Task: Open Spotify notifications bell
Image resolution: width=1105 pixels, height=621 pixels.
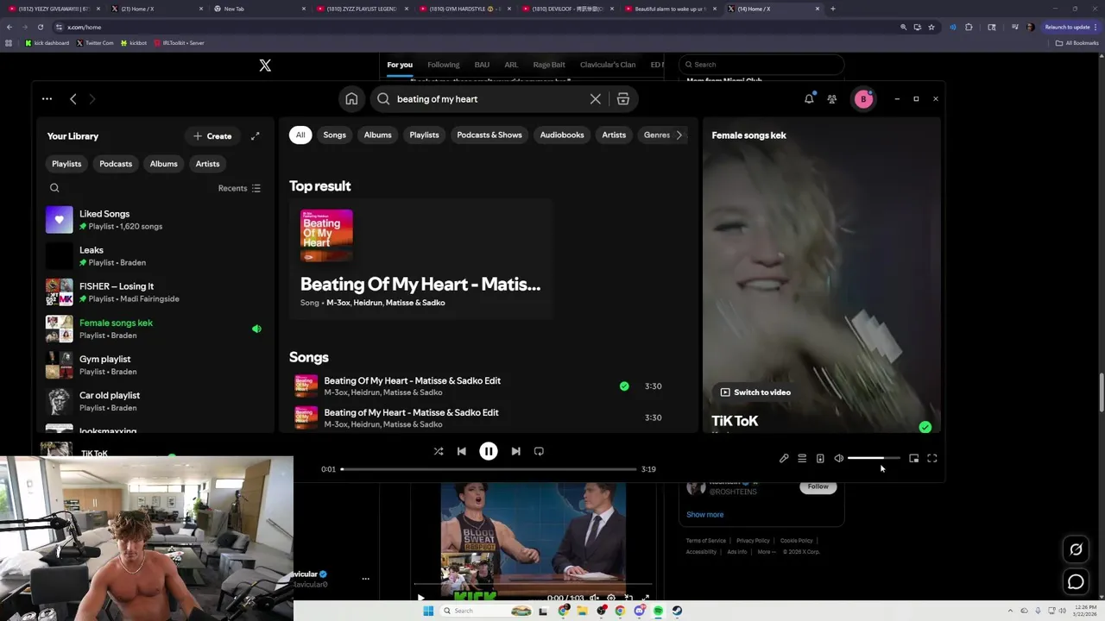Action: (809, 99)
